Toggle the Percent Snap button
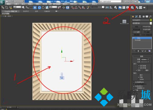 (80, 8)
